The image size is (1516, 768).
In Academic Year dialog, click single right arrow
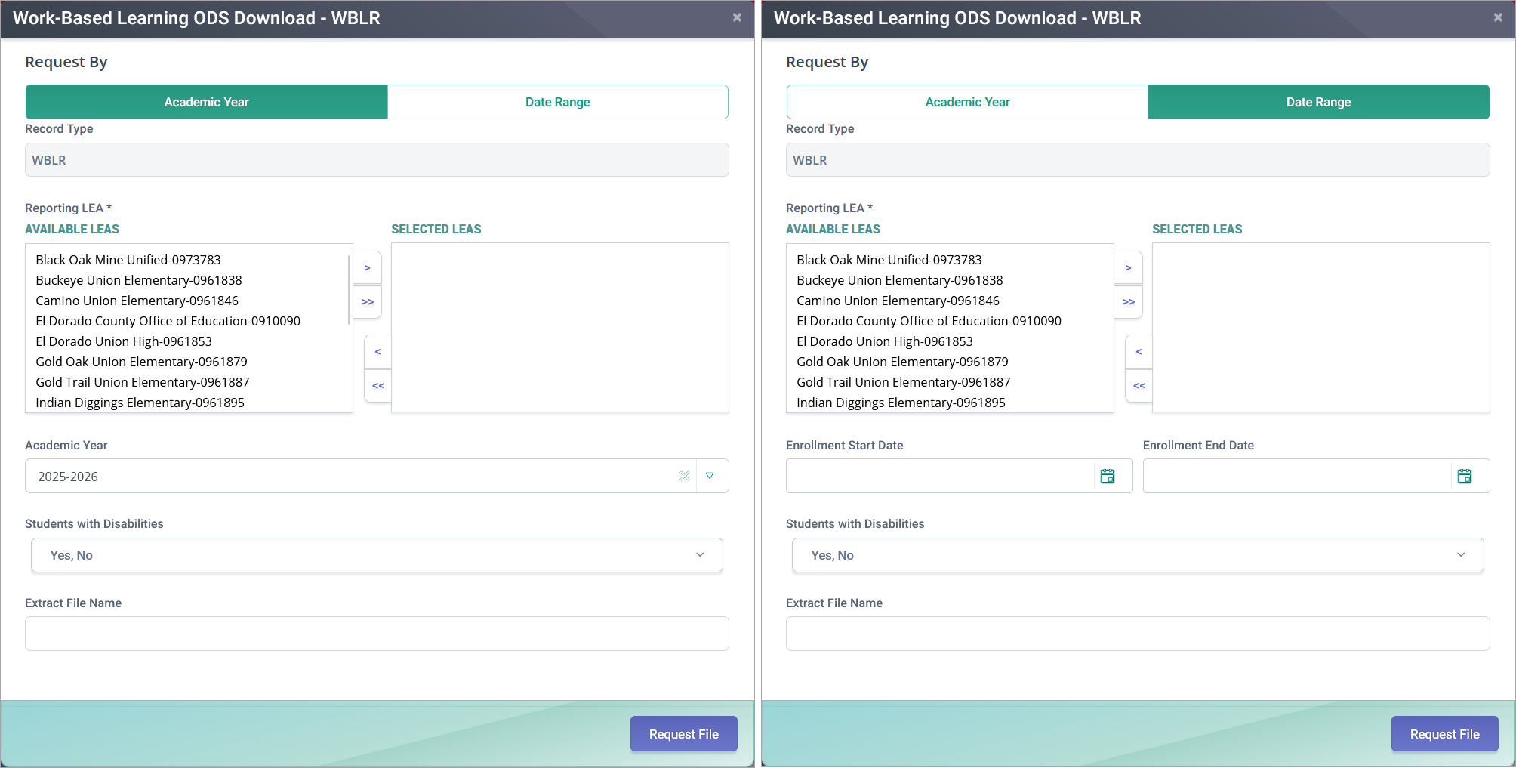[367, 267]
